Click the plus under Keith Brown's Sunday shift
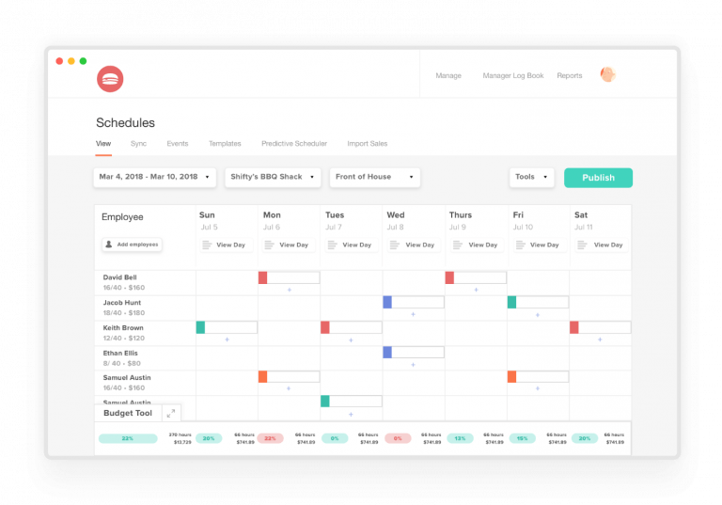The image size is (722, 505). tap(227, 339)
